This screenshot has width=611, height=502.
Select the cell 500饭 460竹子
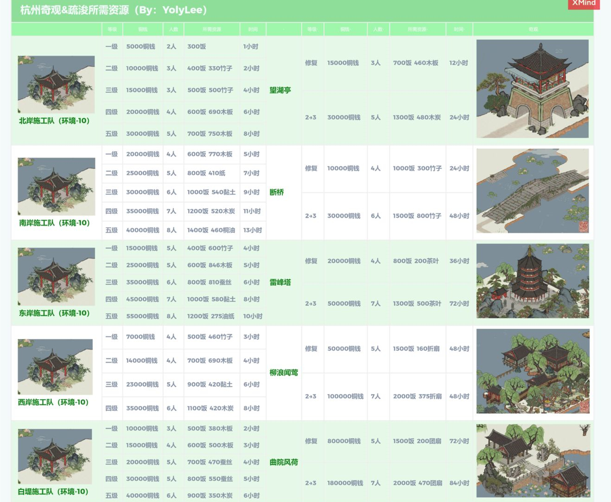[210, 337]
